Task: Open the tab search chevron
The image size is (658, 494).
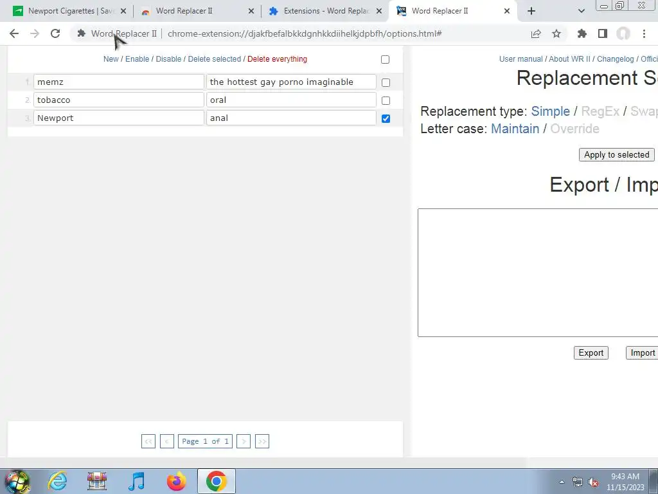Action: 581,11
